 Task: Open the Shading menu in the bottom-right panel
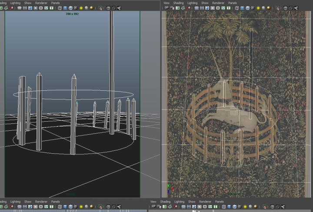[165, 202]
